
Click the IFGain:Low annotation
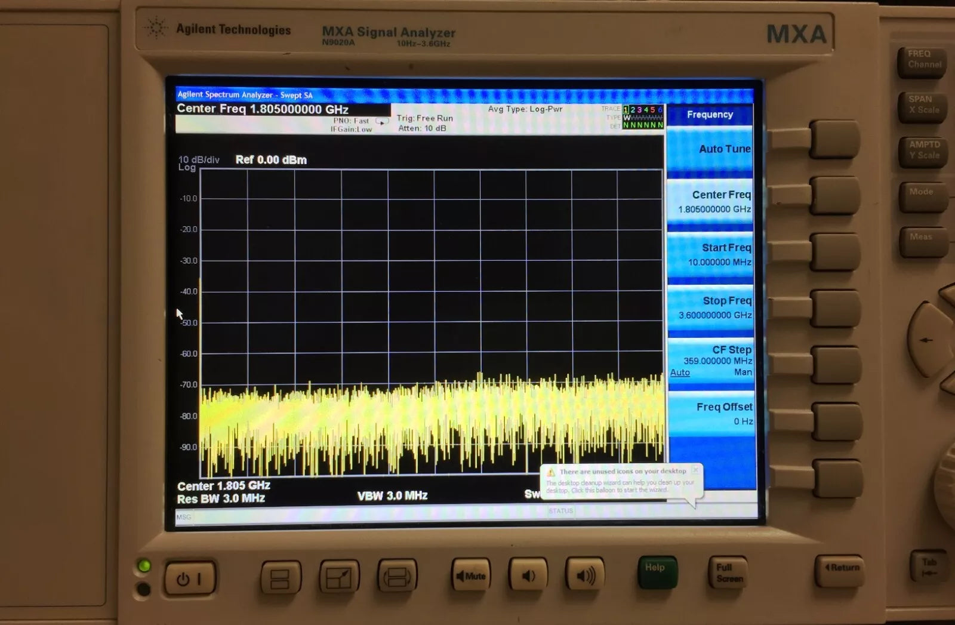click(351, 129)
